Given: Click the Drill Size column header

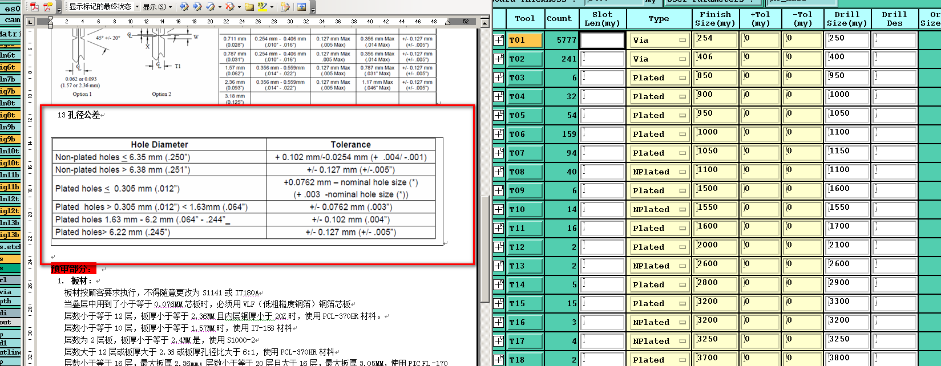Looking at the screenshot, I should (x=847, y=18).
